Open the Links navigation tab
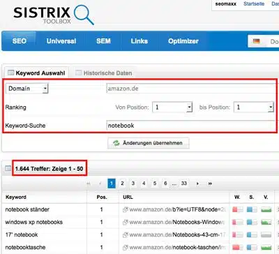The image size is (279, 254). (x=139, y=41)
